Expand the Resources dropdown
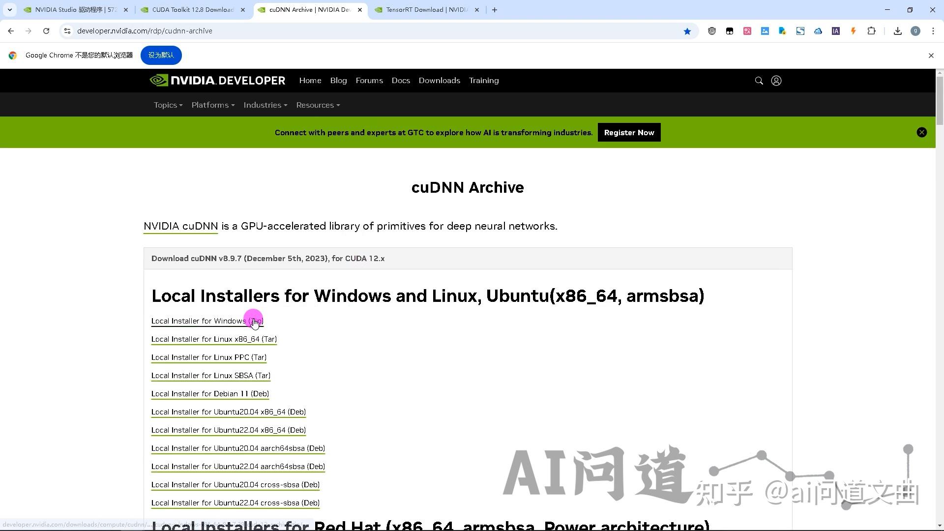The height and width of the screenshot is (531, 944). pos(318,105)
